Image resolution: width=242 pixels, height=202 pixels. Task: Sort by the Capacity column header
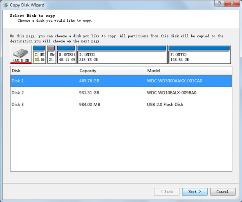112,71
